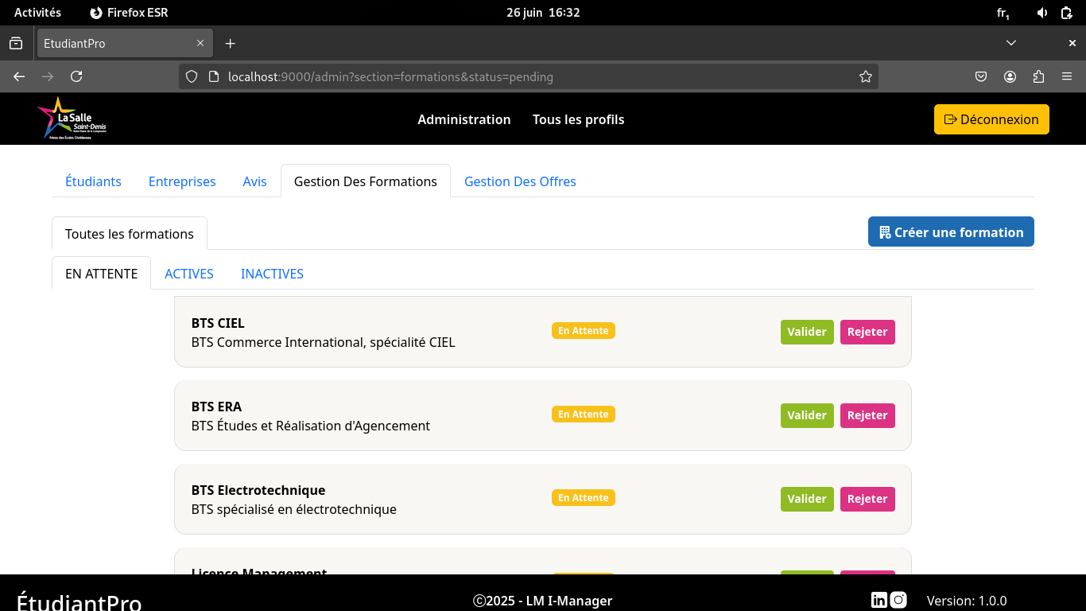Reject the BTS Electrotechnique formation
Image resolution: width=1086 pixels, height=611 pixels.
coord(867,499)
